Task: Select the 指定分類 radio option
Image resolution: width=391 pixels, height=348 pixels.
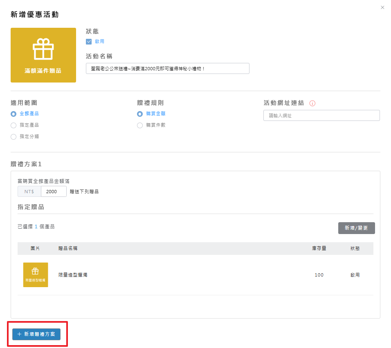Action: click(13, 136)
